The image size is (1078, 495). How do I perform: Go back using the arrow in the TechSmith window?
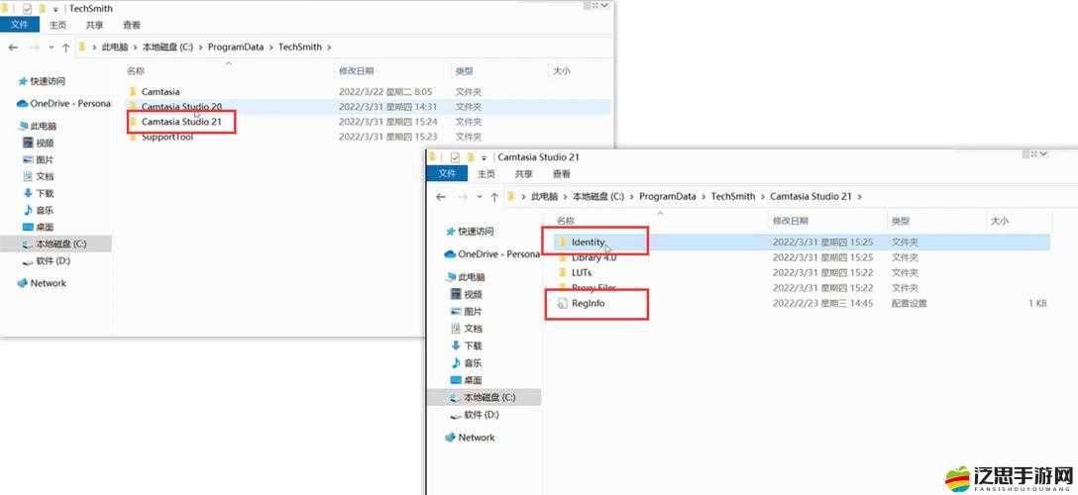tap(13, 48)
